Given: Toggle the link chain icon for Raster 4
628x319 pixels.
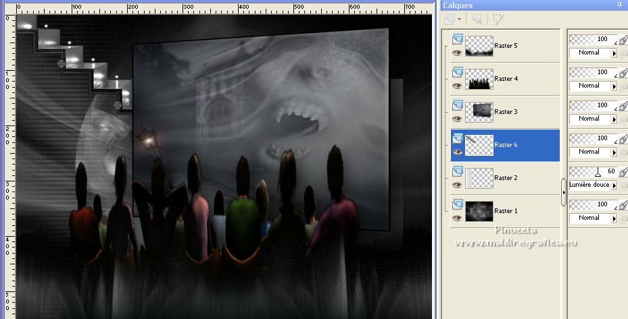Looking at the screenshot, I should pyautogui.click(x=623, y=73).
